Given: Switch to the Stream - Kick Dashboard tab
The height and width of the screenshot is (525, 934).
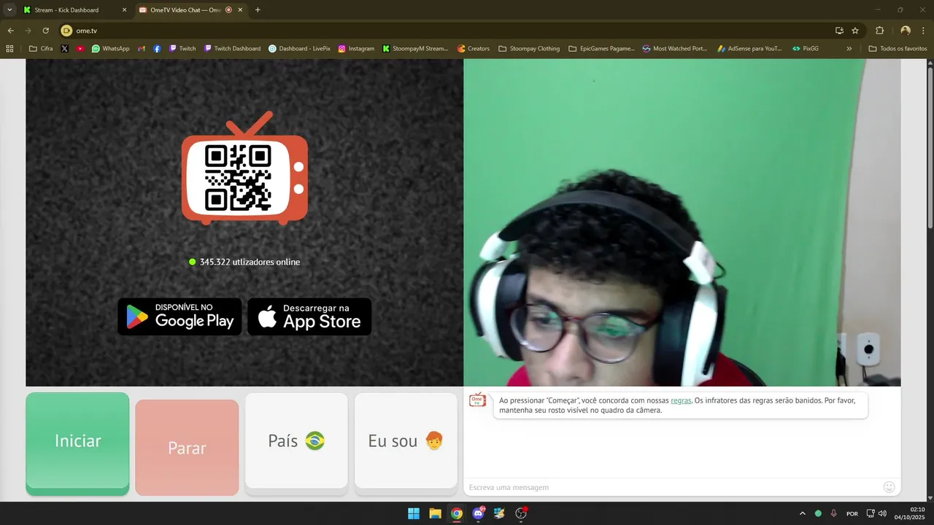Looking at the screenshot, I should pos(73,10).
